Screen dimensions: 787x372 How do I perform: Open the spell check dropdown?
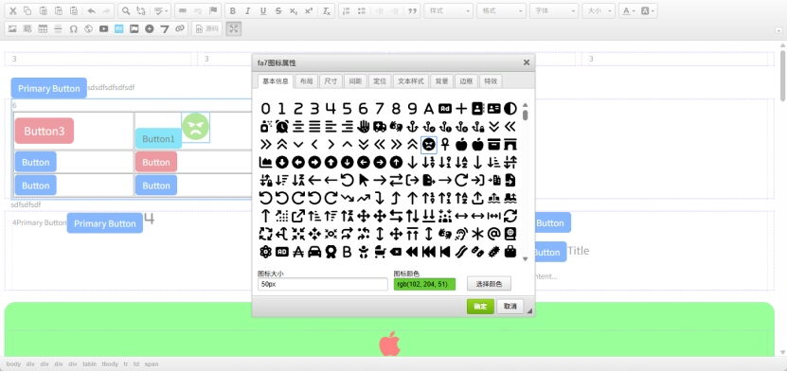click(161, 11)
